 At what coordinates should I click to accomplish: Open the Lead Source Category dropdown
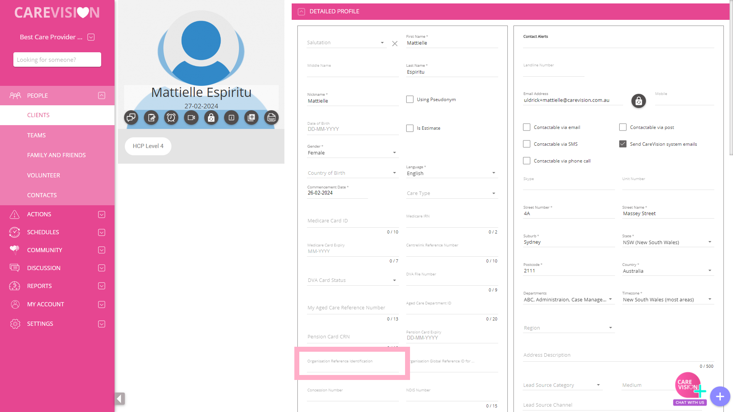click(x=563, y=385)
